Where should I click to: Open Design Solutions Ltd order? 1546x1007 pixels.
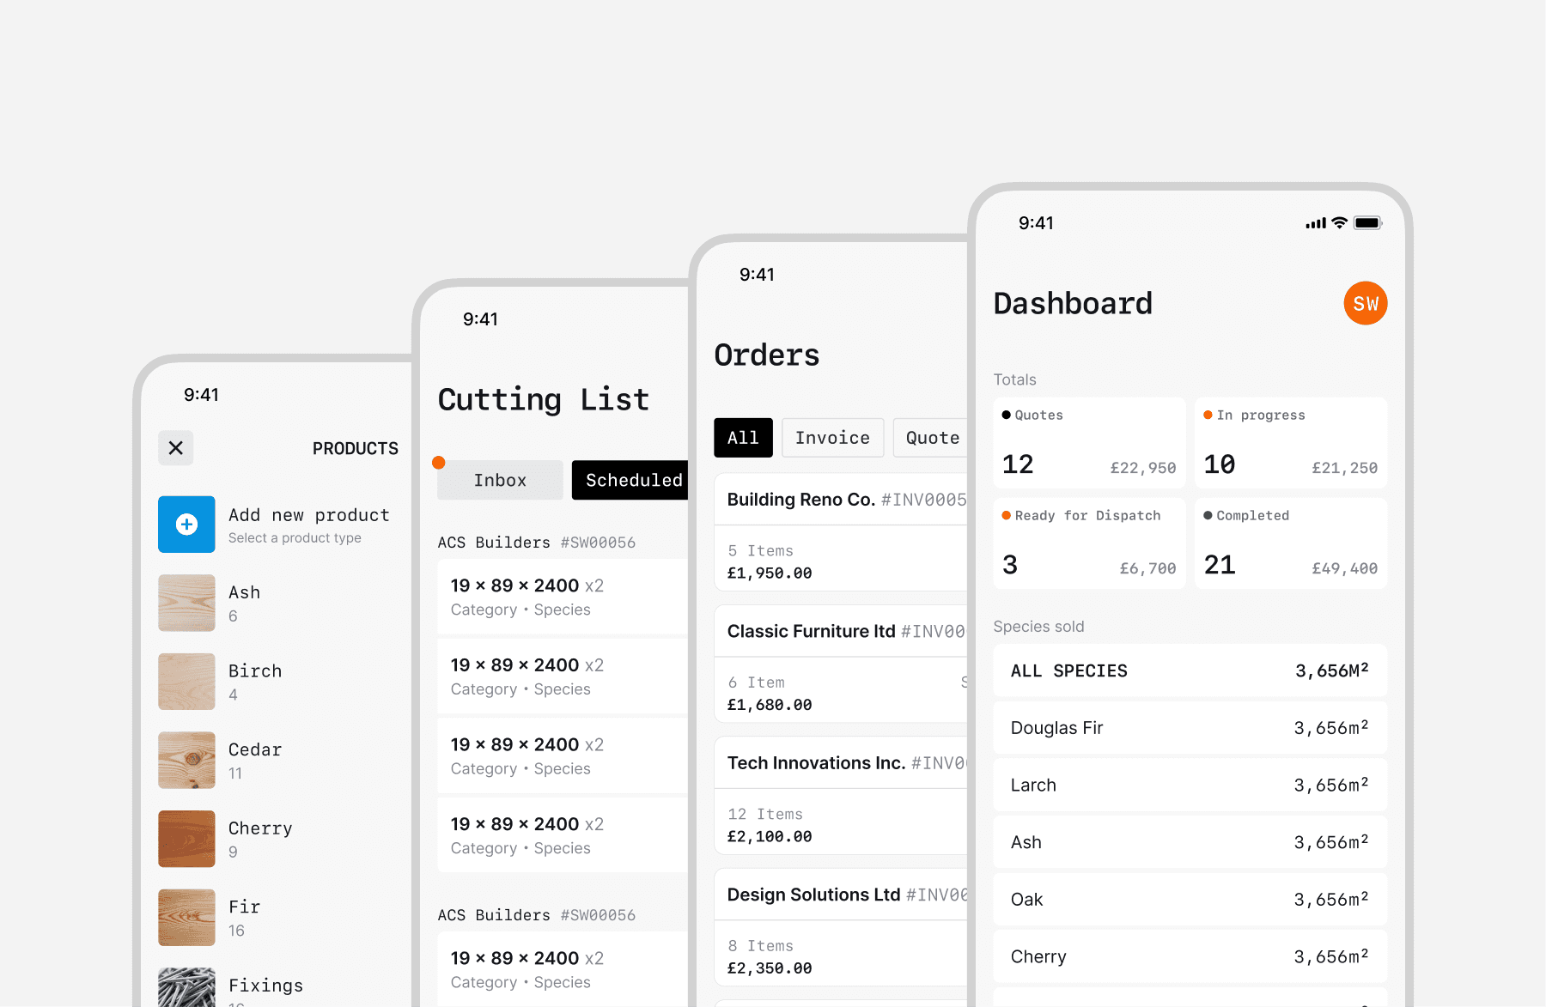tap(842, 927)
